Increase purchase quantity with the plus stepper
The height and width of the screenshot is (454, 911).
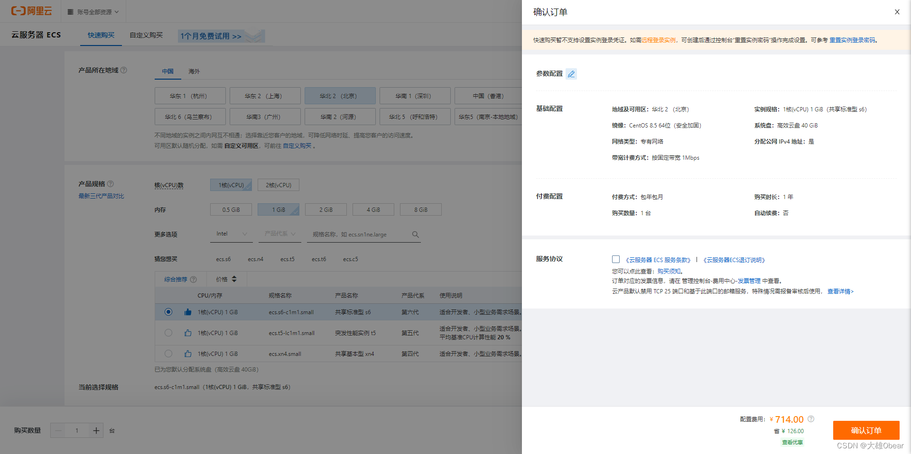96,430
